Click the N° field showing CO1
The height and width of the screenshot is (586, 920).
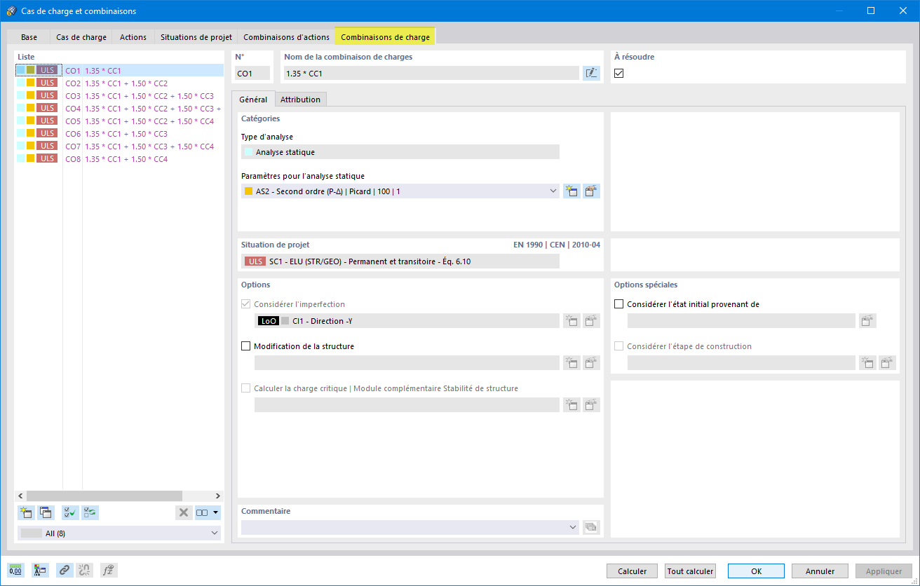252,73
